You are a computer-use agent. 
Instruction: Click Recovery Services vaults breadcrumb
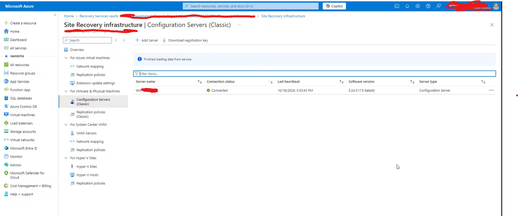point(99,16)
